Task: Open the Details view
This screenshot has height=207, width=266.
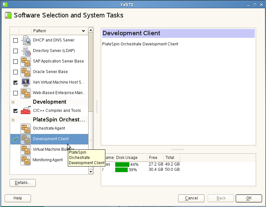Action: tap(23, 183)
